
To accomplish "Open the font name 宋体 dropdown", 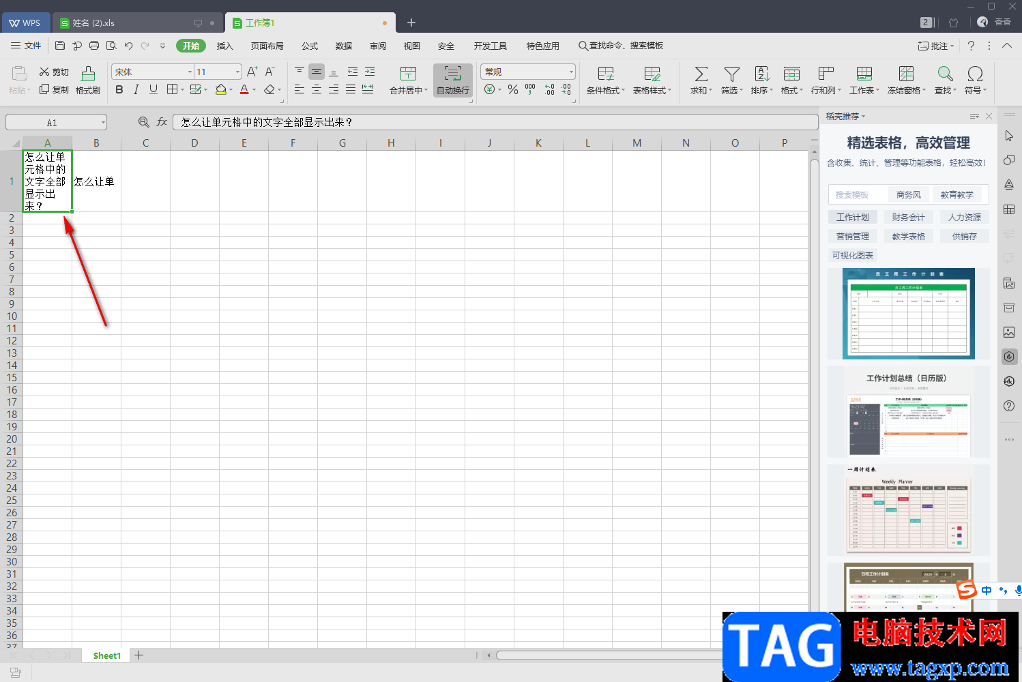I will (190, 72).
